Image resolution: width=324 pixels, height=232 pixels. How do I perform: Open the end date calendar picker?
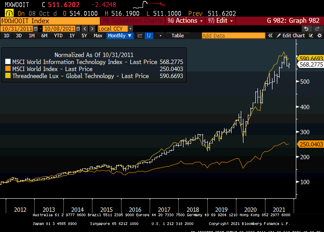click(x=78, y=29)
